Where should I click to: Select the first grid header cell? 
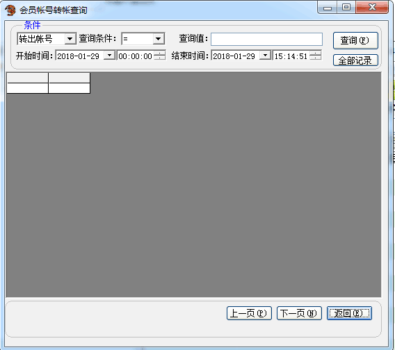click(x=27, y=78)
